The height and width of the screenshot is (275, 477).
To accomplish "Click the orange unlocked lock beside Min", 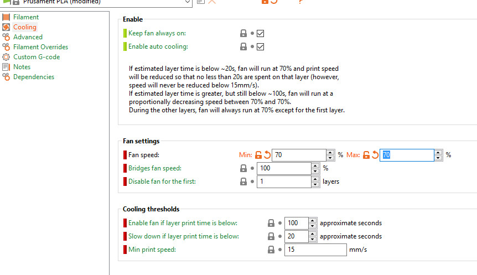I will pyautogui.click(x=258, y=155).
